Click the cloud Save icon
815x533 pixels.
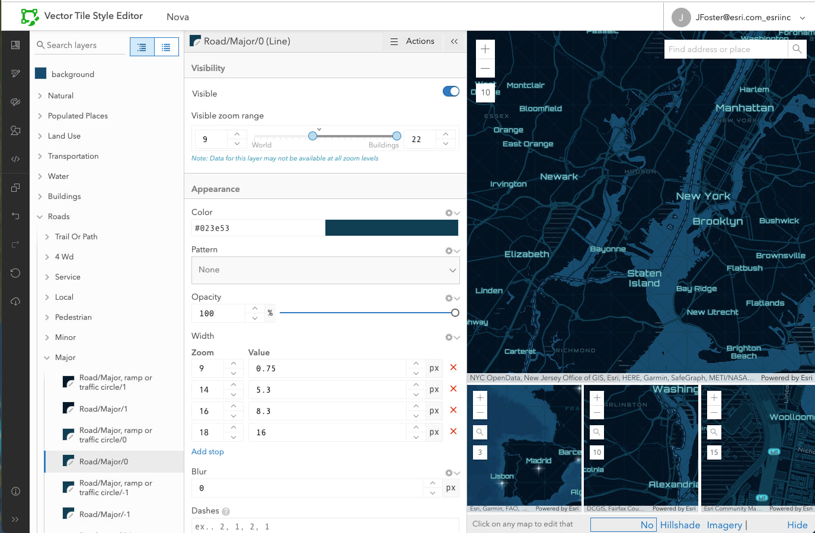tap(15, 301)
